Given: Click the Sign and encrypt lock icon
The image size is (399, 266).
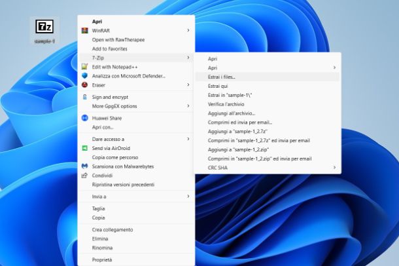Looking at the screenshot, I should pyautogui.click(x=85, y=97).
